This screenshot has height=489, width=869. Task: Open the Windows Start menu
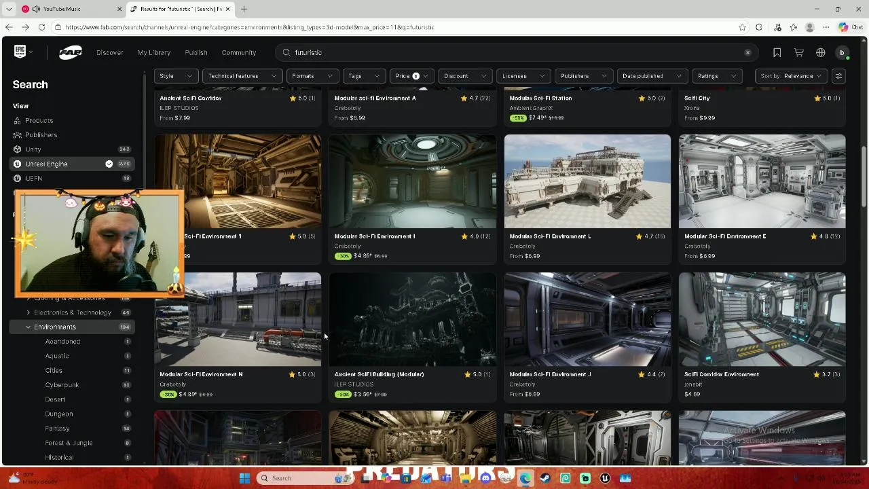tap(244, 478)
